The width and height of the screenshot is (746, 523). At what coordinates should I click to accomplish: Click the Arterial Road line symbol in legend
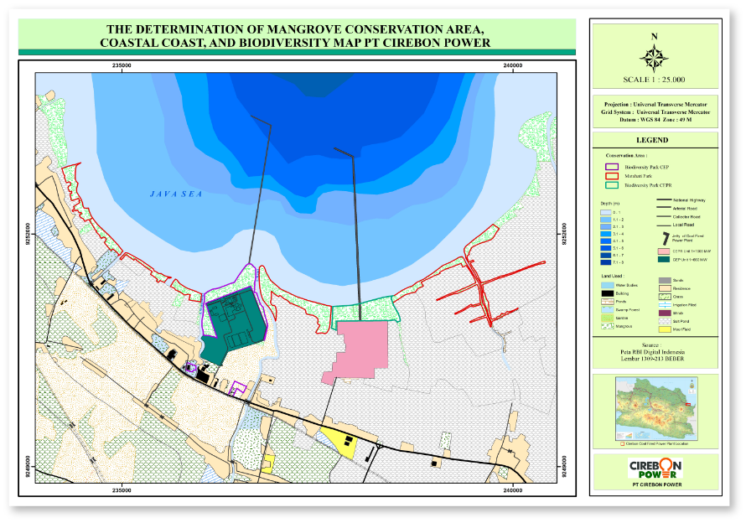(663, 208)
